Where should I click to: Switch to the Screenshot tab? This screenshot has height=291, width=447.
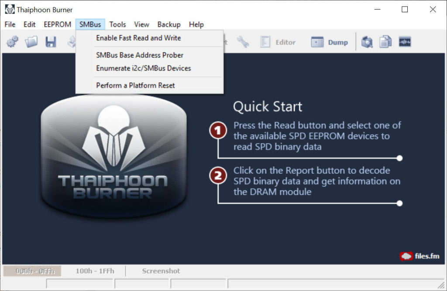(161, 271)
